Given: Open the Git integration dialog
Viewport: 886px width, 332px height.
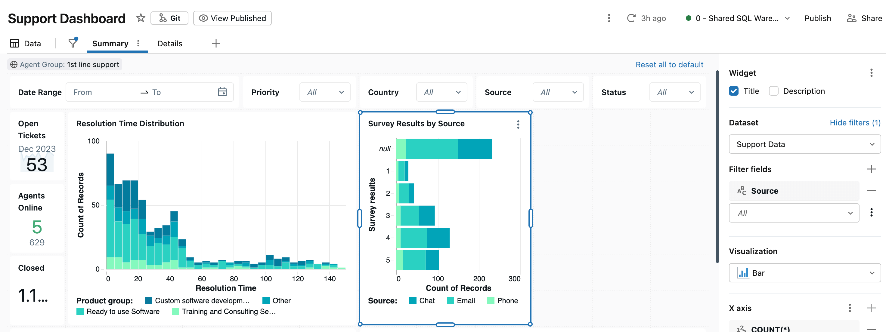Looking at the screenshot, I should tap(169, 18).
